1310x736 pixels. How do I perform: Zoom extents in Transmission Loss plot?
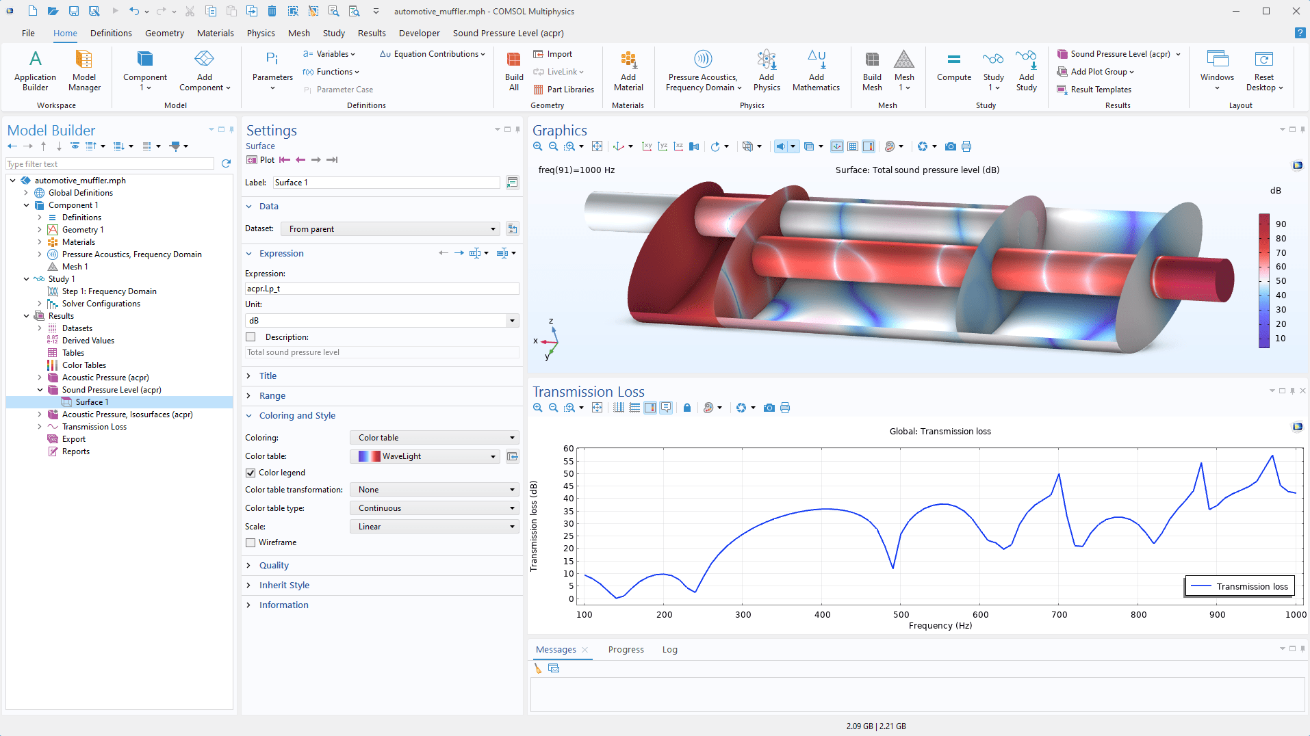[597, 408]
